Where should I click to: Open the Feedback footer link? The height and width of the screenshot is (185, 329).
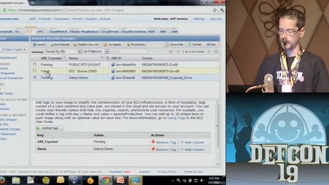click(120, 172)
